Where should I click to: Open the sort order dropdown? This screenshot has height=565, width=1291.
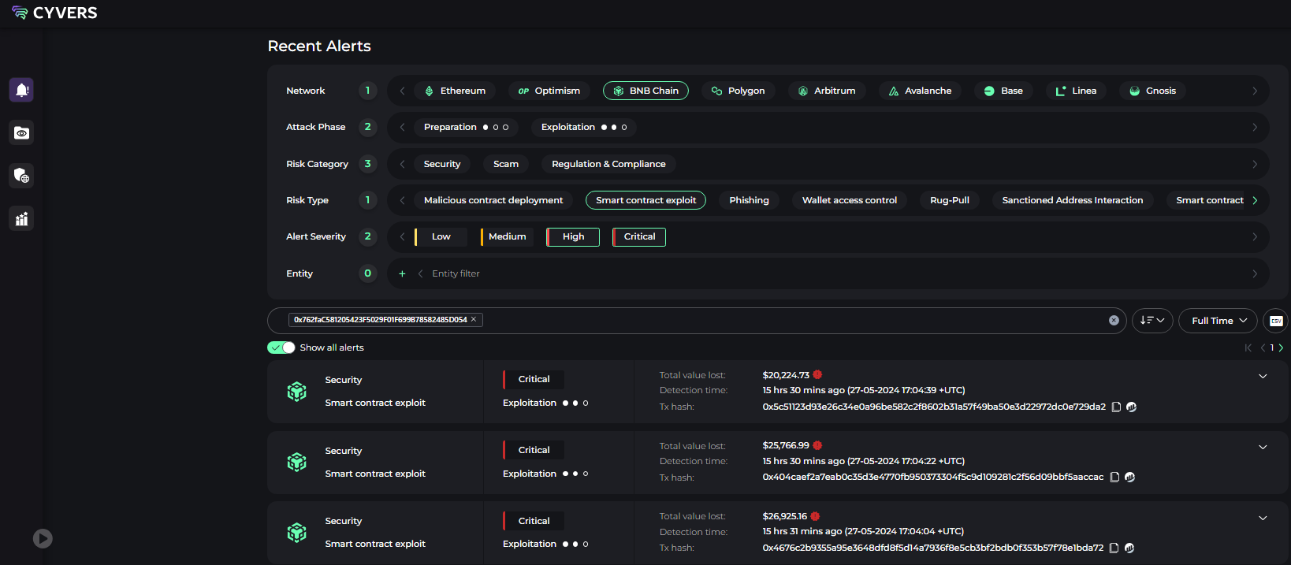click(x=1151, y=321)
